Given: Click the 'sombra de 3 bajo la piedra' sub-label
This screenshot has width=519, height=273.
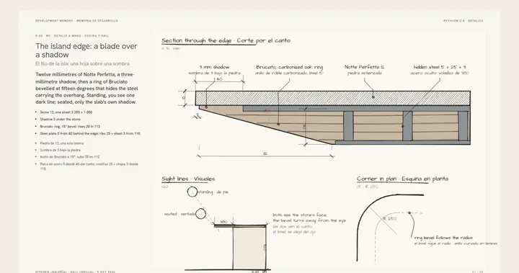Looking at the screenshot, I should click(x=215, y=73).
